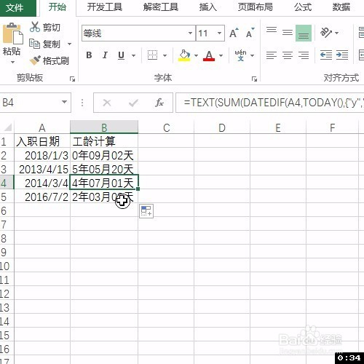Center text horizontally
This screenshot has width=364, height=364.
pyautogui.click(x=288, y=55)
